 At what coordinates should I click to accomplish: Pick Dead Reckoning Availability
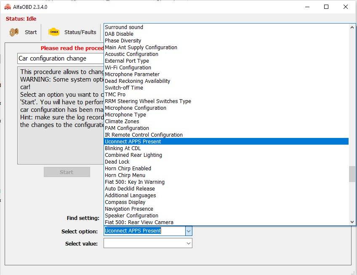[226, 81]
